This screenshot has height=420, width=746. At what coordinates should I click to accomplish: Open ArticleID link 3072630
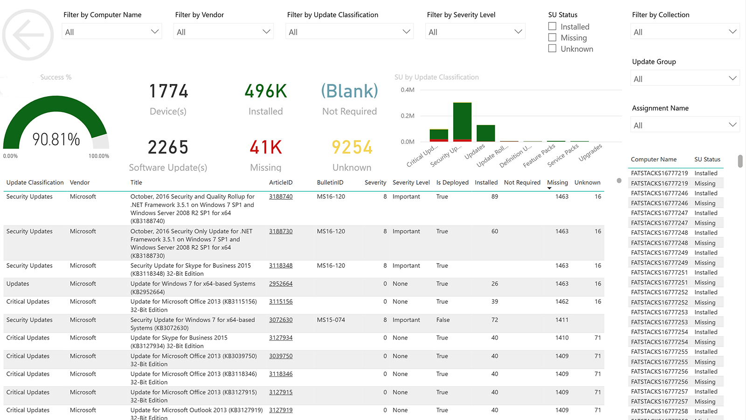coord(281,320)
